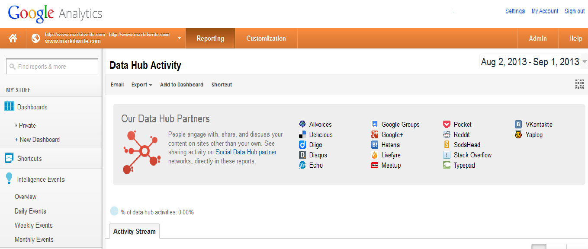Open Monthly Events report
588x249 pixels.
point(34,239)
